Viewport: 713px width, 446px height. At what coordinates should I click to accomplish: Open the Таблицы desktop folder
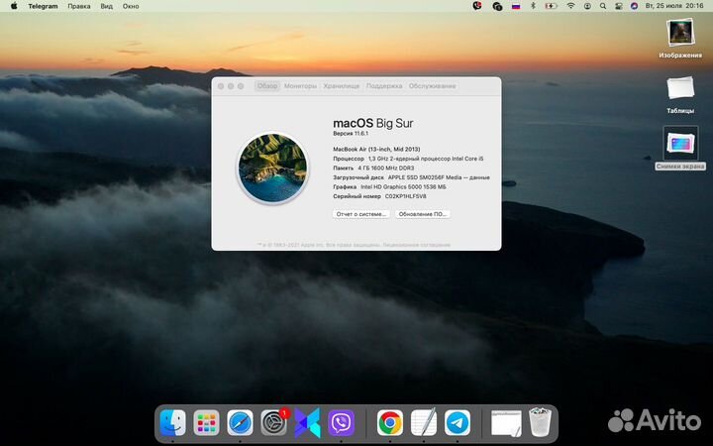coord(680,95)
